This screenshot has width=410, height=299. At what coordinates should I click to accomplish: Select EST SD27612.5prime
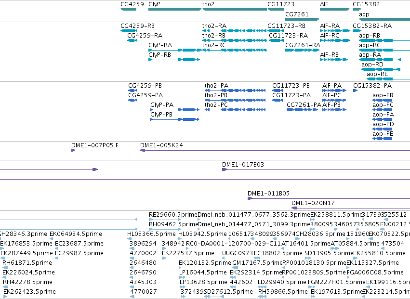(x=228, y=292)
